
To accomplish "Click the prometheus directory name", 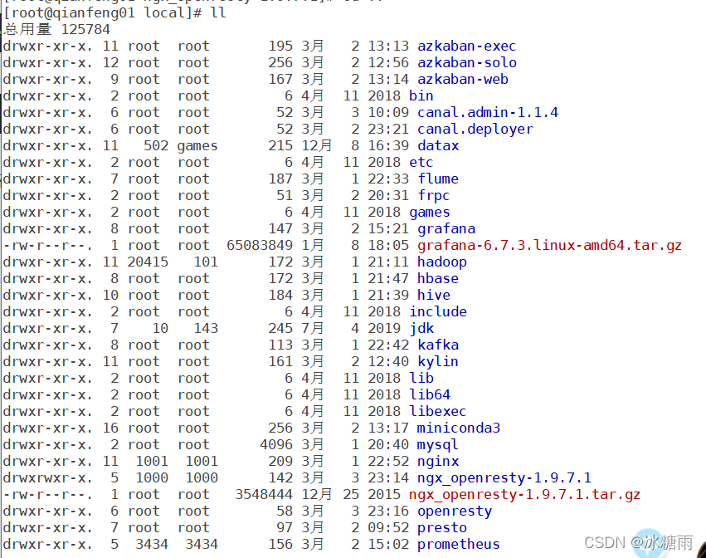I will pos(458,545).
